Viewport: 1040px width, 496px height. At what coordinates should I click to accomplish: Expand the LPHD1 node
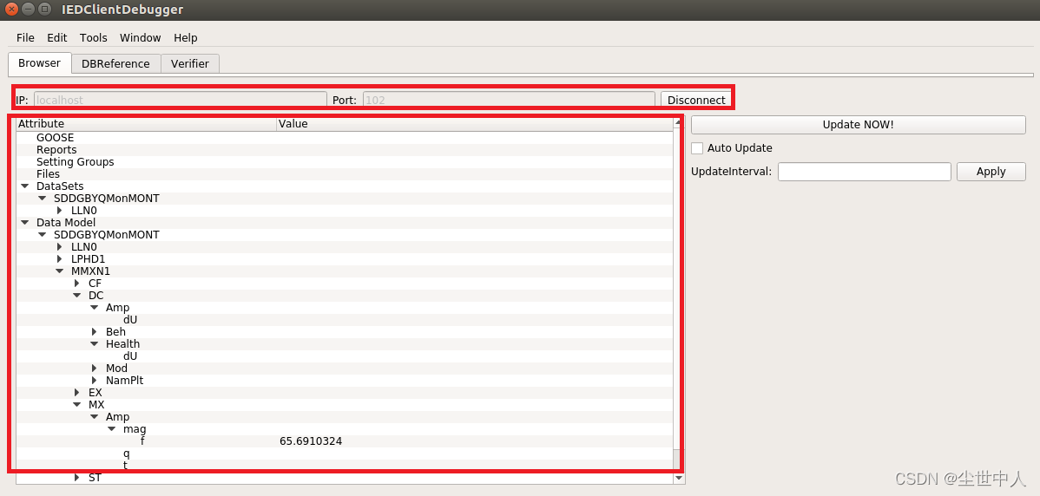tap(60, 259)
